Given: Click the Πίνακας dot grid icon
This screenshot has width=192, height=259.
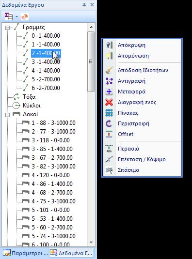Looking at the screenshot, I should click(109, 113).
